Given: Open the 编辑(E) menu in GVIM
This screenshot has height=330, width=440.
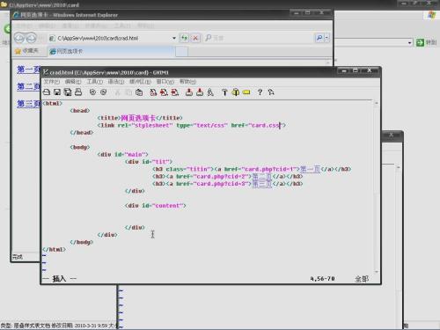Looking at the screenshot, I should click(x=73, y=82).
